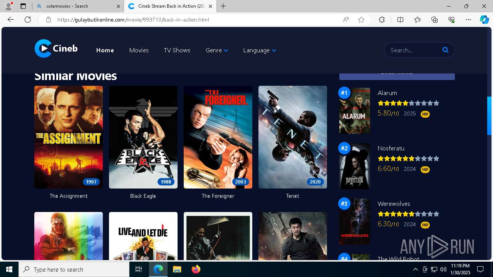Open the tab actions menu icon
The width and height of the screenshot is (493, 277).
click(23, 6)
